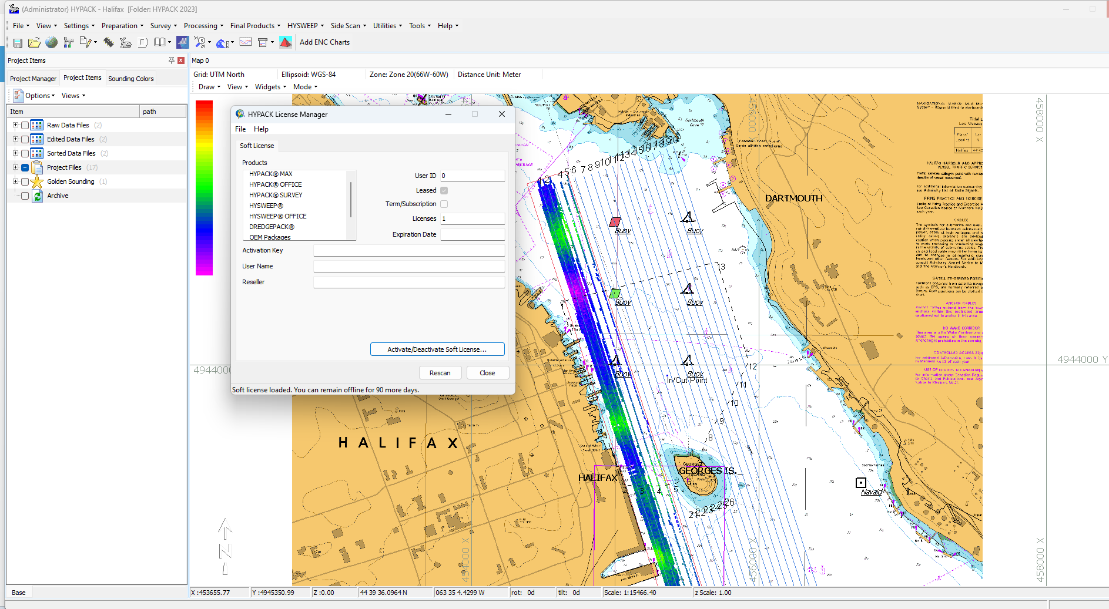Viewport: 1109px width, 609px height.
Task: Click the hammer and tools hardware setup icon
Action: (69, 42)
